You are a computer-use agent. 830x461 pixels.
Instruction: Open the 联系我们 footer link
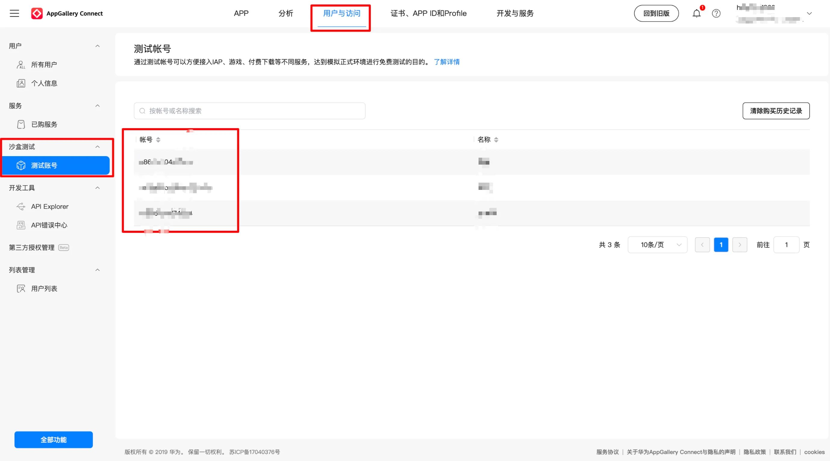click(x=785, y=452)
